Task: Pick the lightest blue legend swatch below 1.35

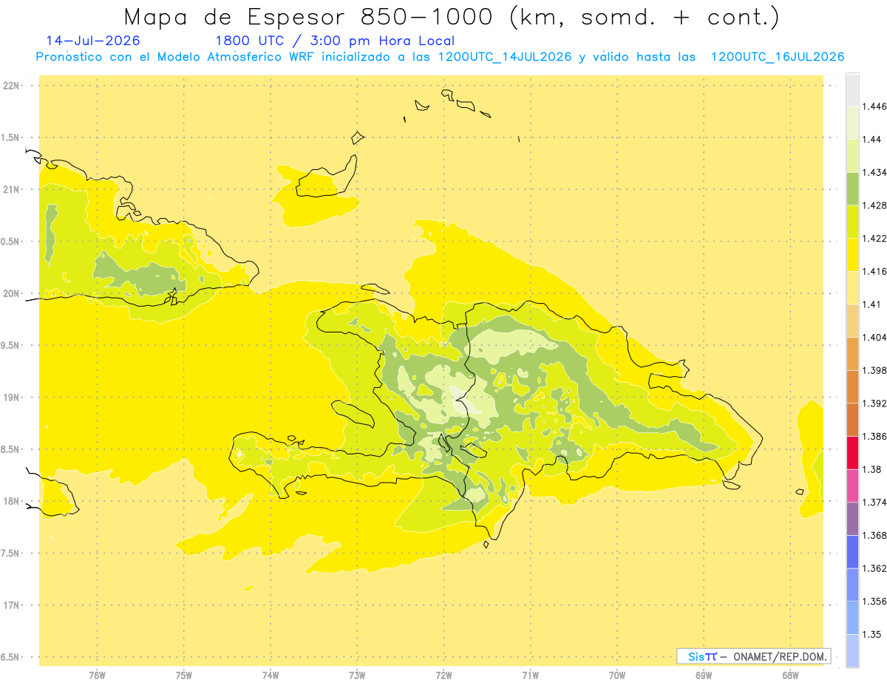Action: point(852,651)
